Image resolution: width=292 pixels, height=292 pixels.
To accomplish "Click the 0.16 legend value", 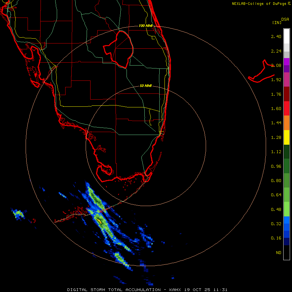I will click(x=276, y=238).
